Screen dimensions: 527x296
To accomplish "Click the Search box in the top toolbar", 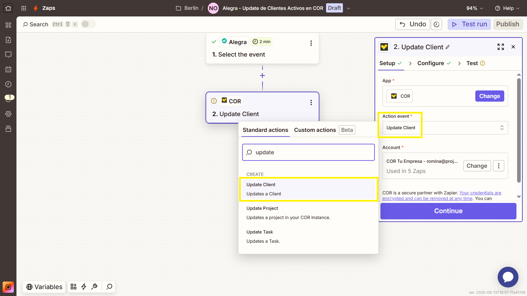I will coord(36,24).
